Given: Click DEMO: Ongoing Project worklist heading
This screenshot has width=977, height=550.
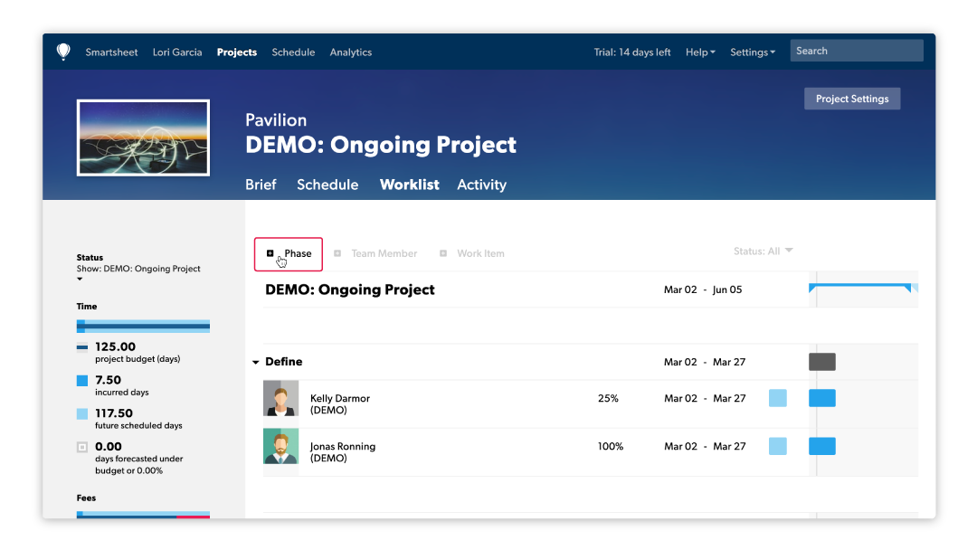Looking at the screenshot, I should pos(349,289).
